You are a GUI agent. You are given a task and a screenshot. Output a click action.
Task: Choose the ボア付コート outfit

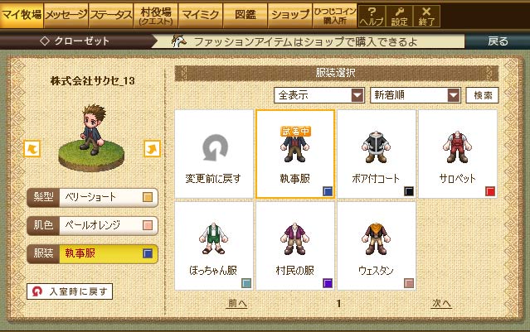(x=376, y=147)
